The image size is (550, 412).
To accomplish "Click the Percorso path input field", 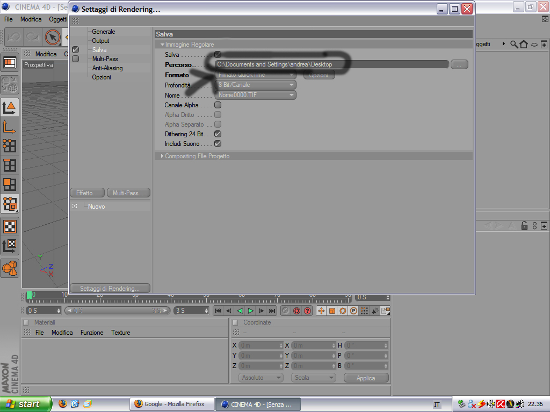I will (x=331, y=64).
